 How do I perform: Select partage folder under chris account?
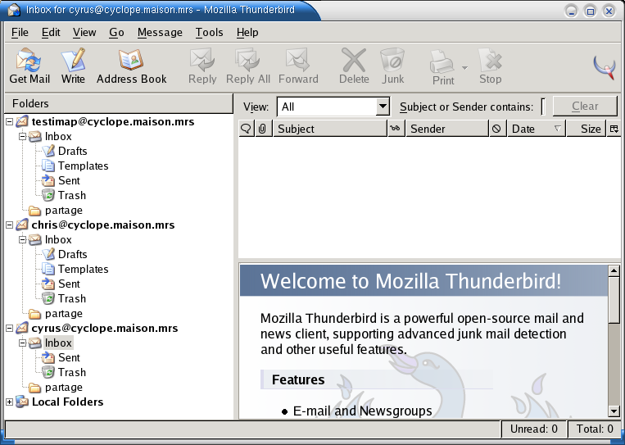[x=63, y=313]
